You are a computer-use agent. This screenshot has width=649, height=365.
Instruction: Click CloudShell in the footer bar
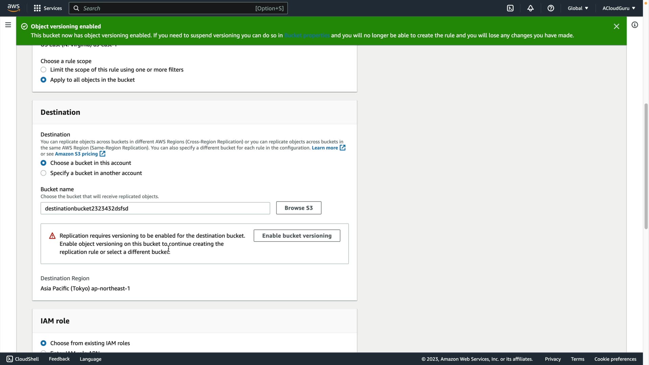pos(23,359)
